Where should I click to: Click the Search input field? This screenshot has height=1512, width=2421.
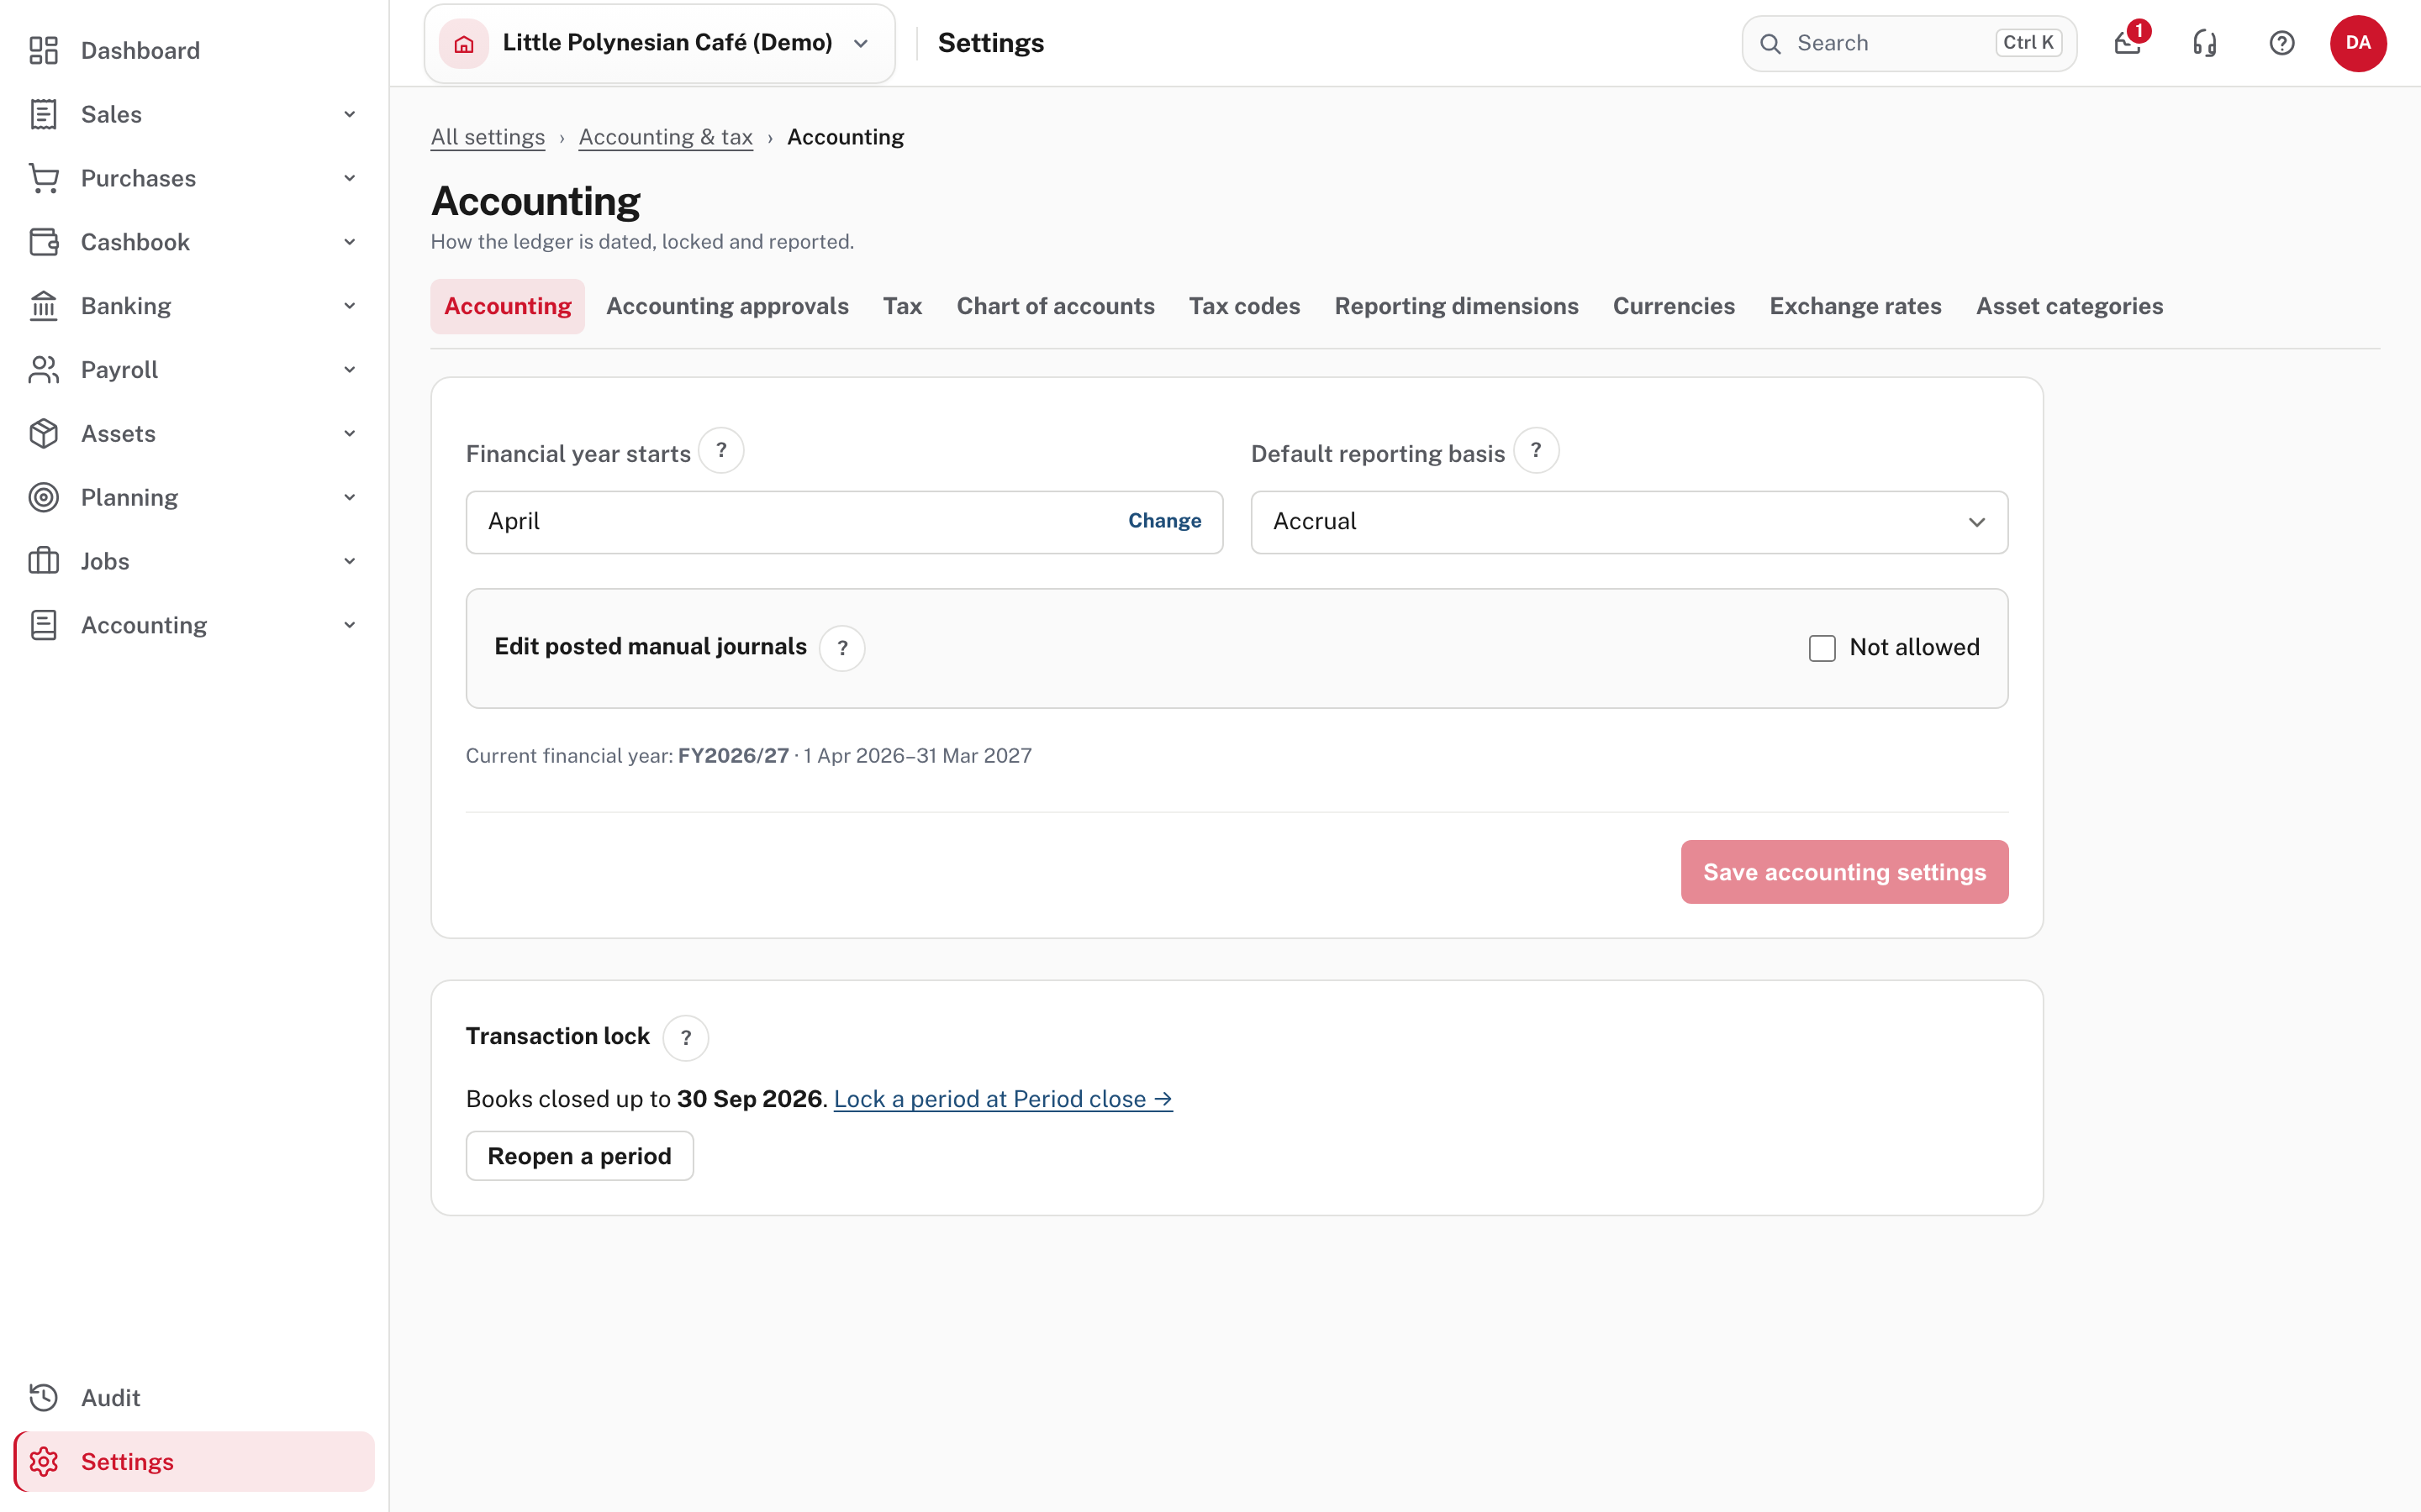[1909, 43]
